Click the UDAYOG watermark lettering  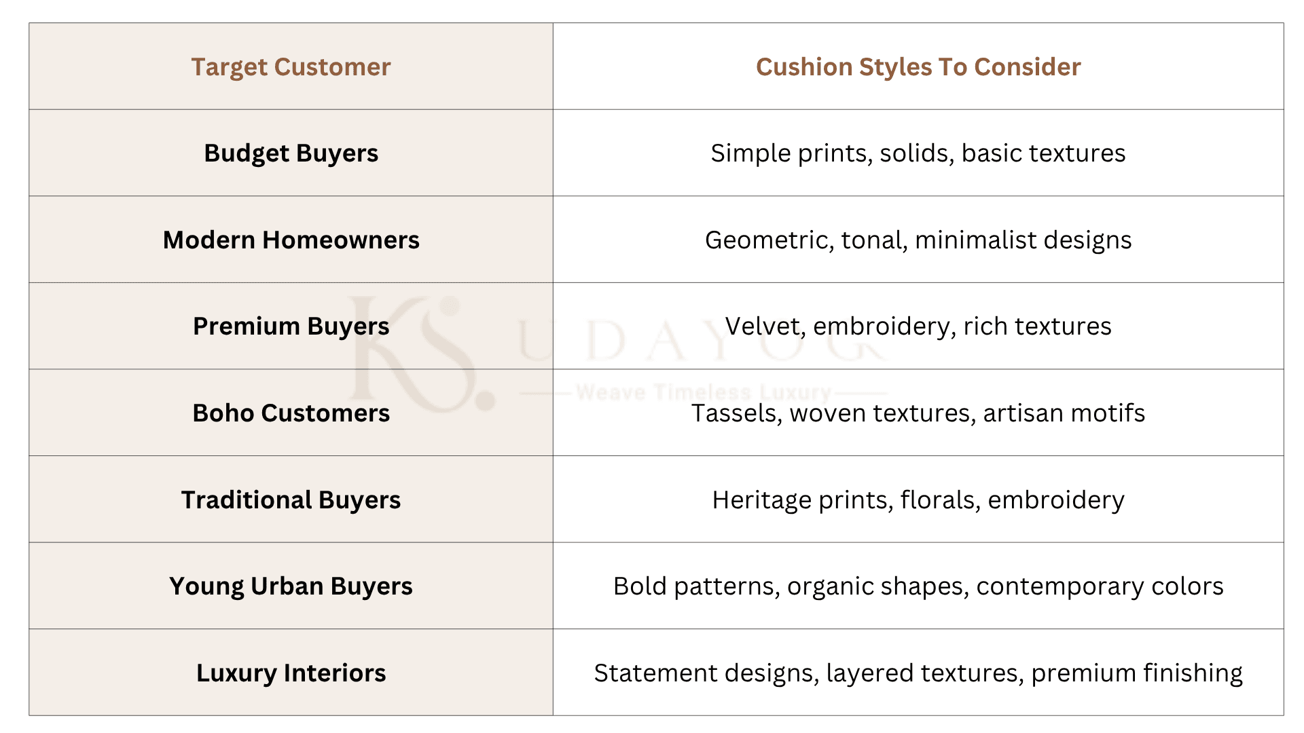click(702, 340)
